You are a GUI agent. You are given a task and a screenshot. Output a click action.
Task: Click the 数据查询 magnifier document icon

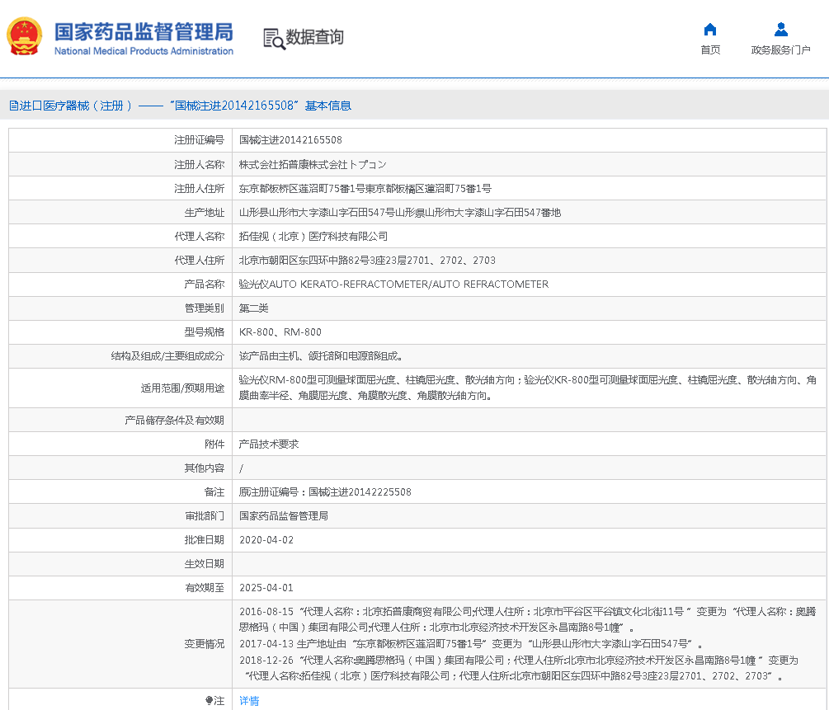point(274,38)
